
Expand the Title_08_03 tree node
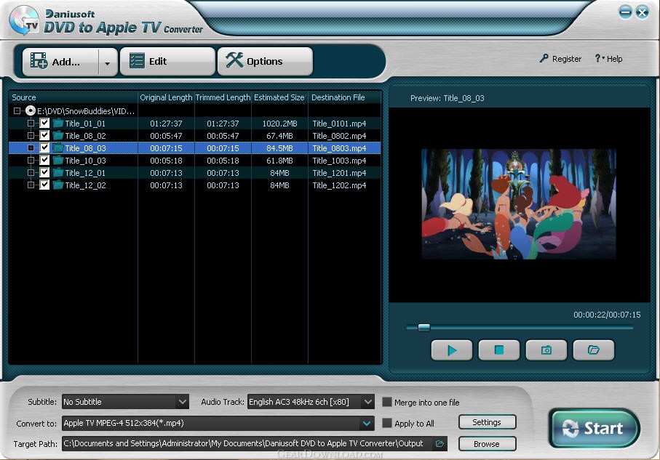31,148
